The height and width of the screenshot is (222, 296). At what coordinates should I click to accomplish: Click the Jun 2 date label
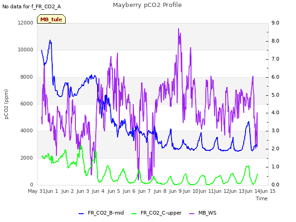tap(68, 191)
